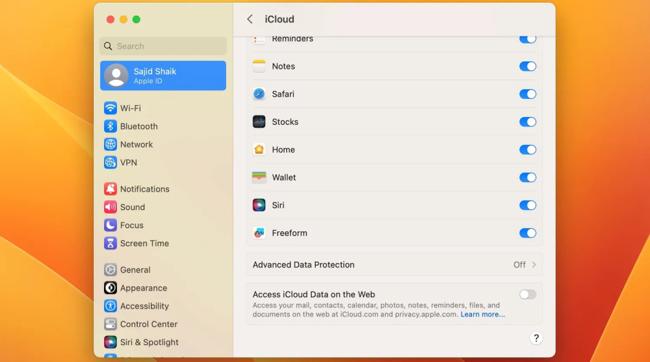This screenshot has height=362, width=650.
Task: Toggle Wallet iCloud sync switch
Action: pyautogui.click(x=528, y=177)
